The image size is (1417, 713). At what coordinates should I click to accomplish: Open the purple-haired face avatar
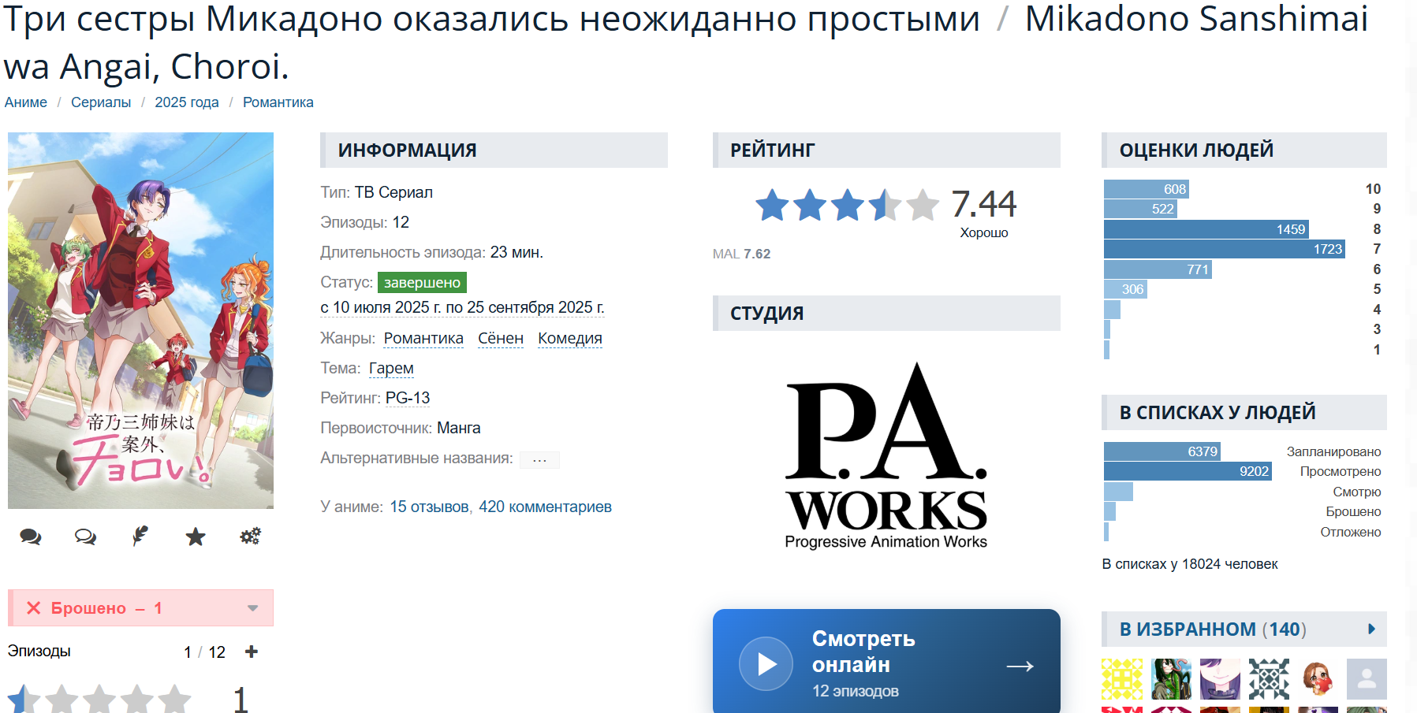pos(1220,679)
